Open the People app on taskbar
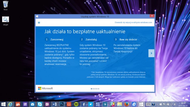This screenshot has width=190, height=107. tap(18, 104)
